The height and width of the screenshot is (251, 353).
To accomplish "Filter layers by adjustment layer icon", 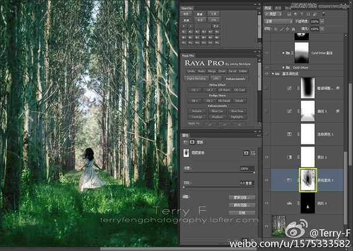I will [x=295, y=14].
